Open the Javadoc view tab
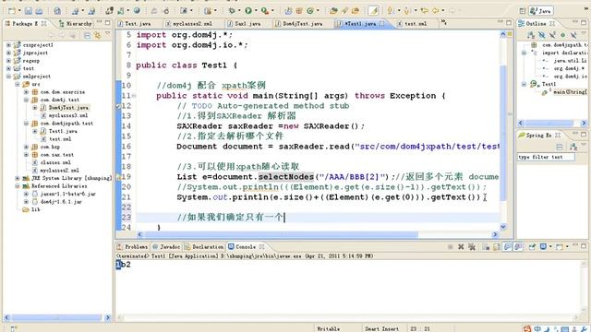 [x=166, y=247]
